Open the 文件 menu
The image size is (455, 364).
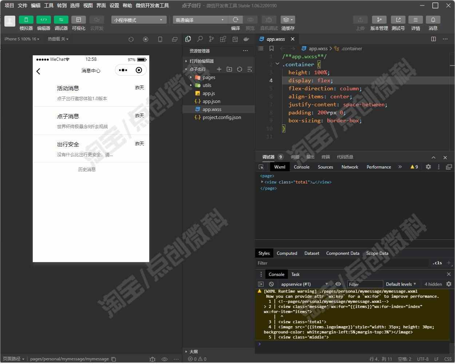pos(23,5)
